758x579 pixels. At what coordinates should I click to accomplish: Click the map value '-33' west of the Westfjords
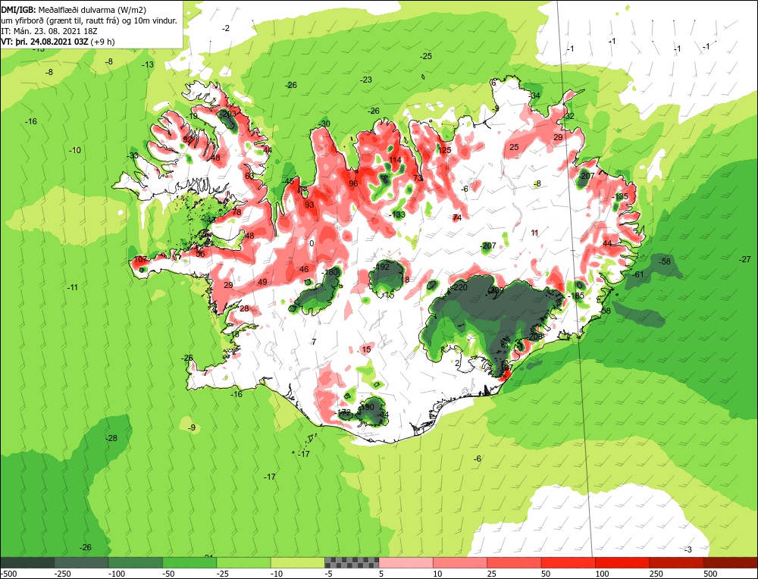[x=133, y=155]
